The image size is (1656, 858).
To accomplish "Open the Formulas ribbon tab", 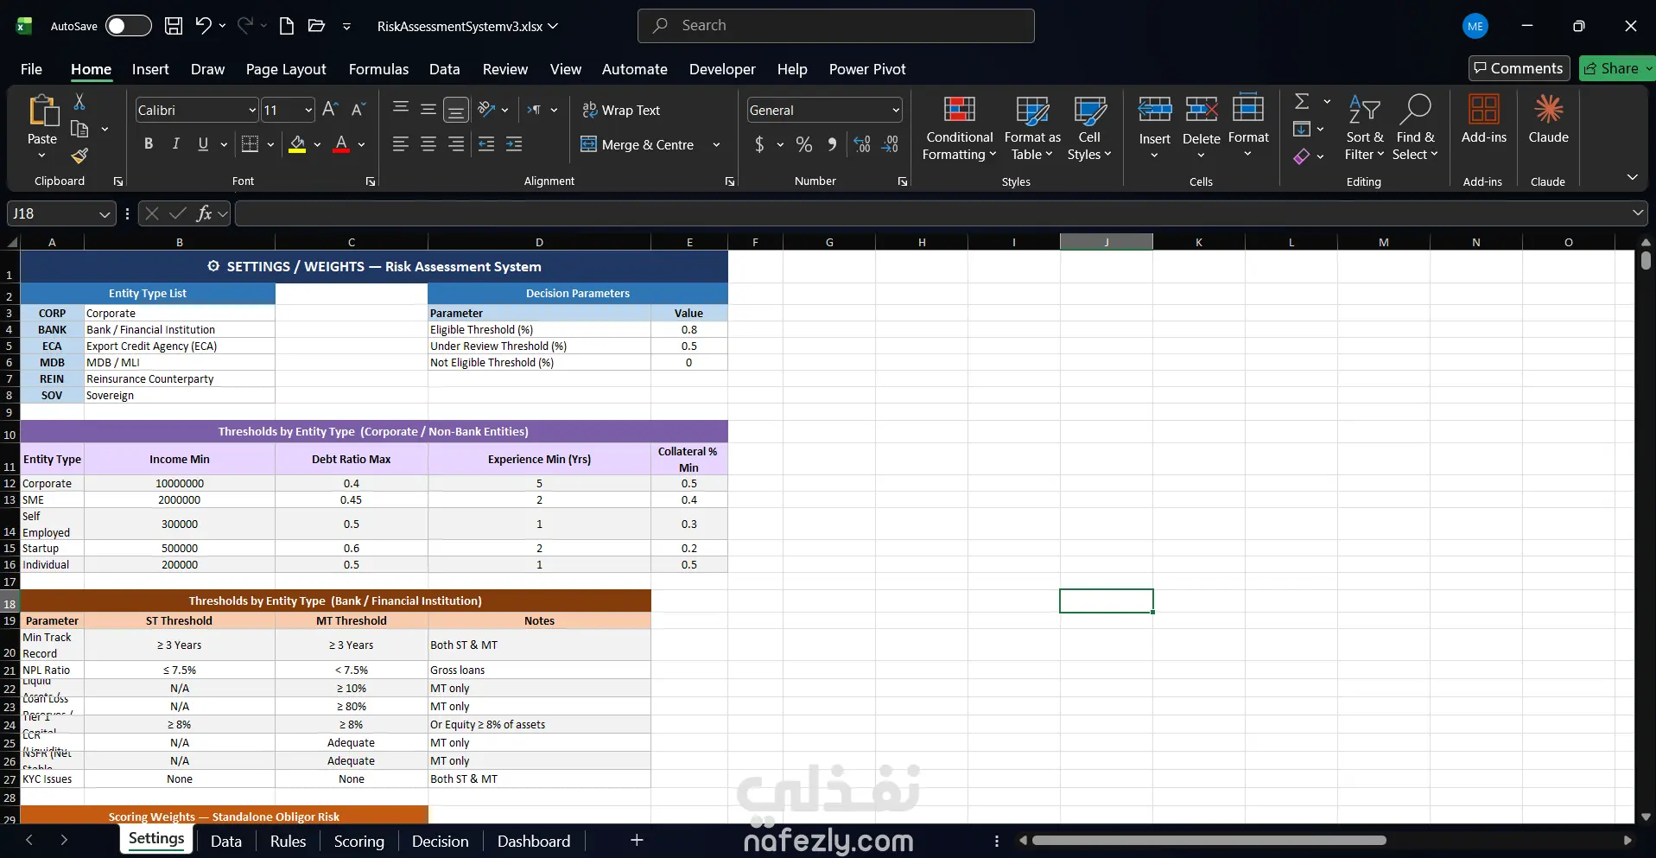I will click(x=378, y=69).
